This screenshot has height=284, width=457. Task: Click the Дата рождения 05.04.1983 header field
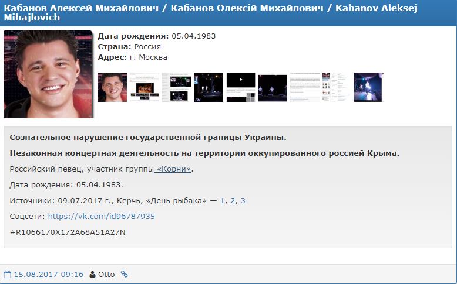[x=156, y=36]
